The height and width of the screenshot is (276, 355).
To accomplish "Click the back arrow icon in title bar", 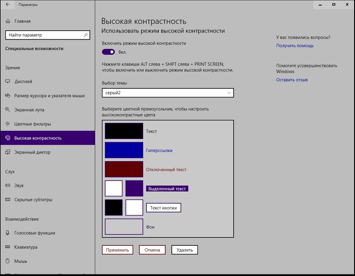I will (x=7, y=5).
